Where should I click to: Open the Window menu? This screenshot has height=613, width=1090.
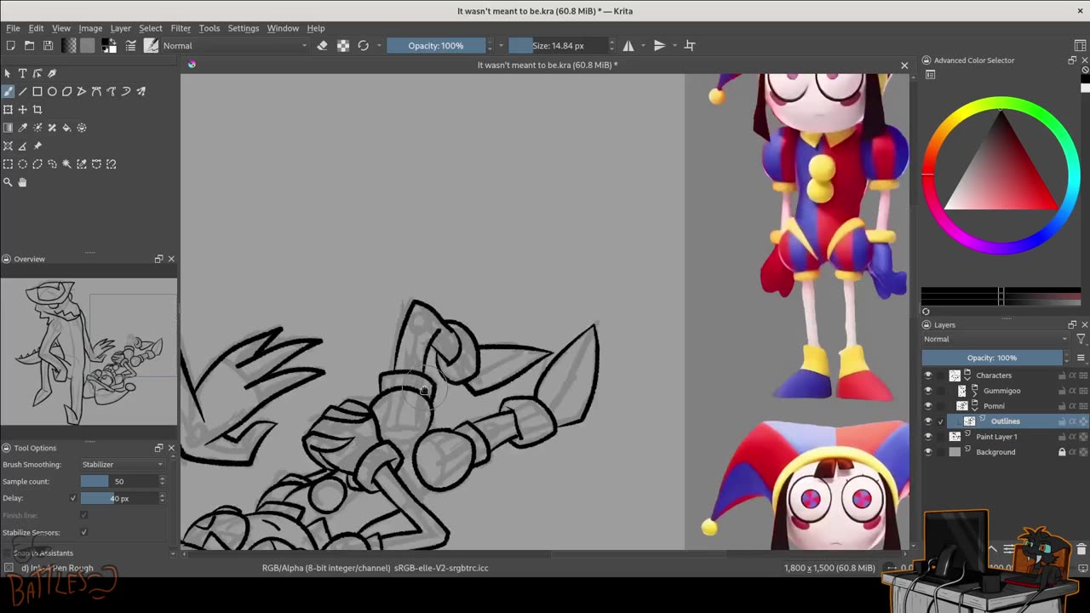[283, 28]
